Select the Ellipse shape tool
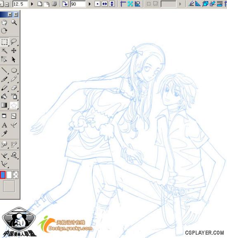 coord(14,70)
